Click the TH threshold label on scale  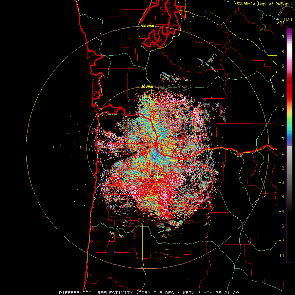pos(282,255)
